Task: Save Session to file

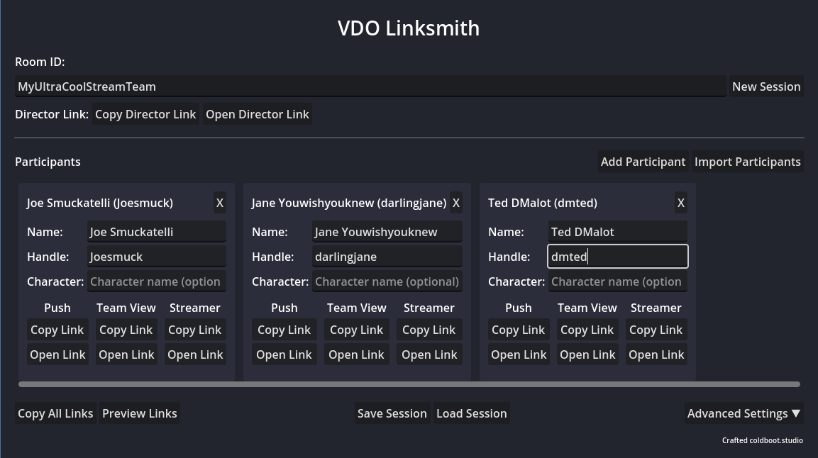Action: point(392,413)
